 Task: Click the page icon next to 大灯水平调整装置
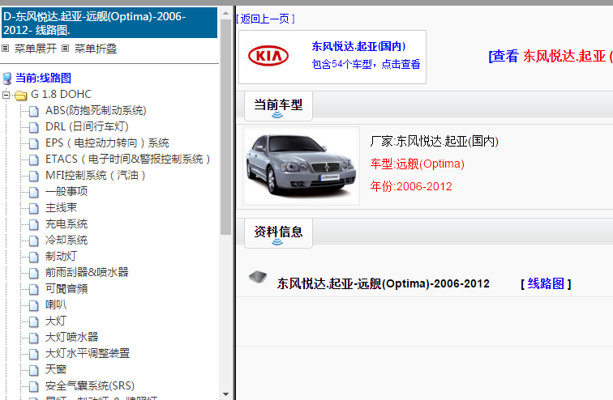34,354
